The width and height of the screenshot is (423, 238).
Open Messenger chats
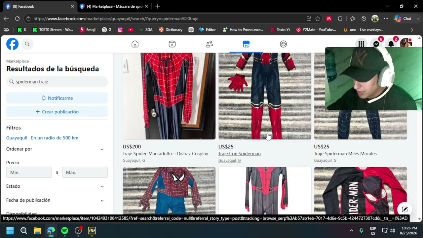coord(376,44)
